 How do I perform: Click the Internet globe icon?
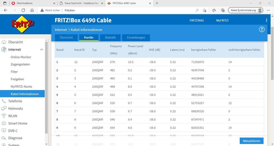(4, 50)
